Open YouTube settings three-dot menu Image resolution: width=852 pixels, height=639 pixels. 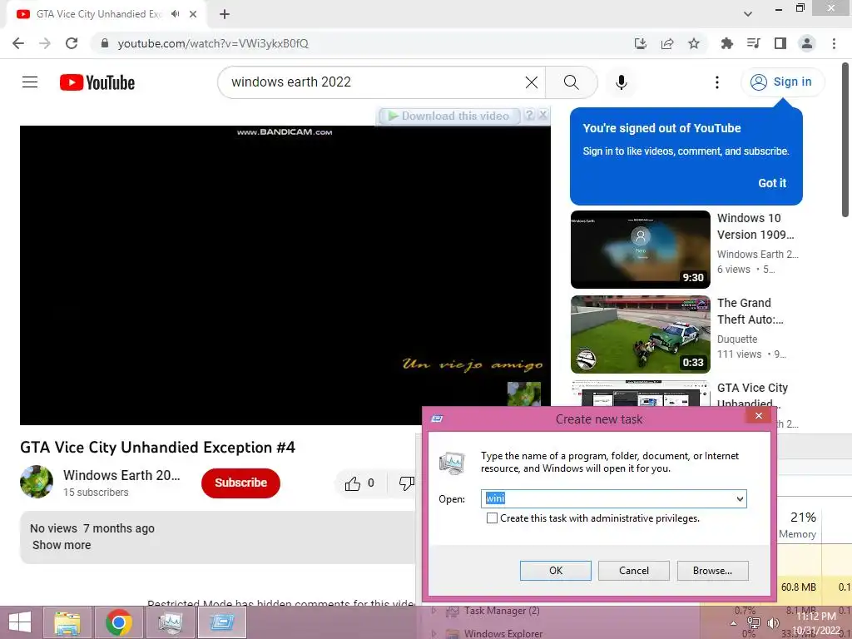[x=716, y=82]
